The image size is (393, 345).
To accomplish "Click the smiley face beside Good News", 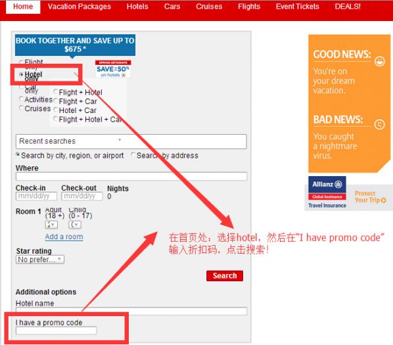I will tap(379, 61).
